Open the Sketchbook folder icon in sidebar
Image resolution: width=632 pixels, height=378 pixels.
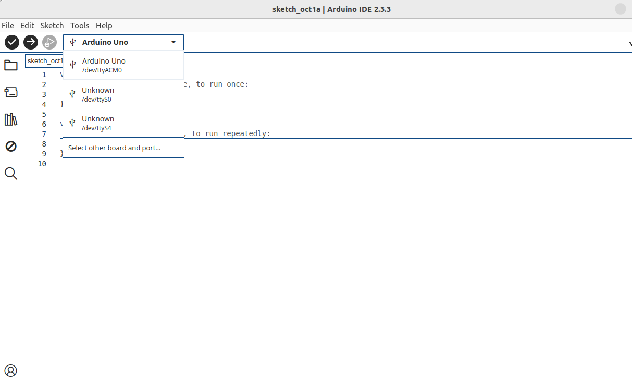pyautogui.click(x=11, y=65)
